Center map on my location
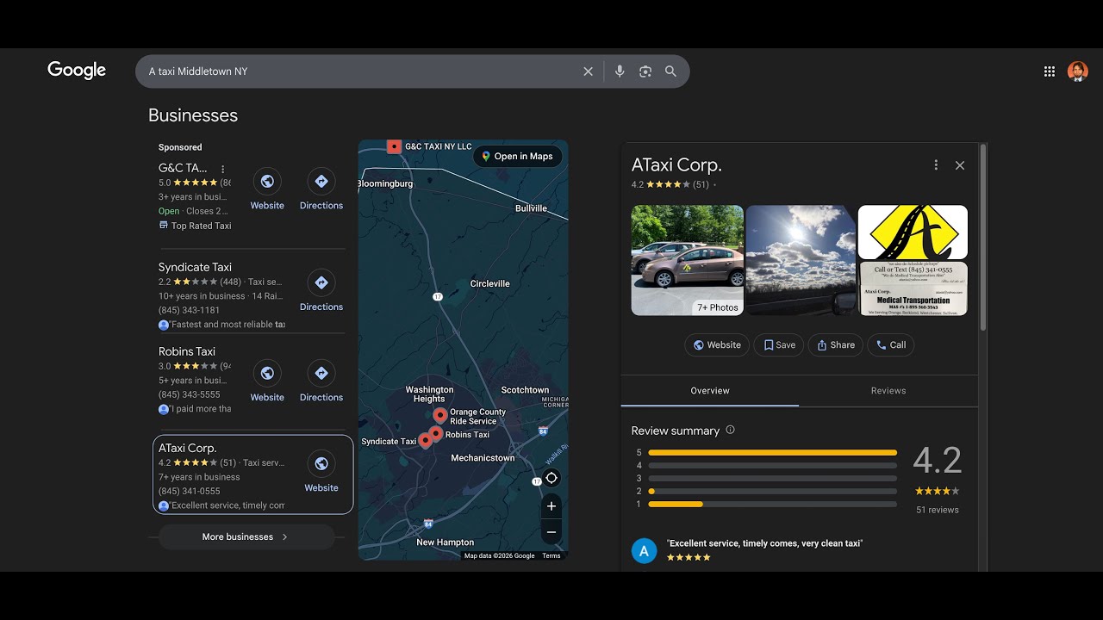This screenshot has width=1103, height=620. 551,478
